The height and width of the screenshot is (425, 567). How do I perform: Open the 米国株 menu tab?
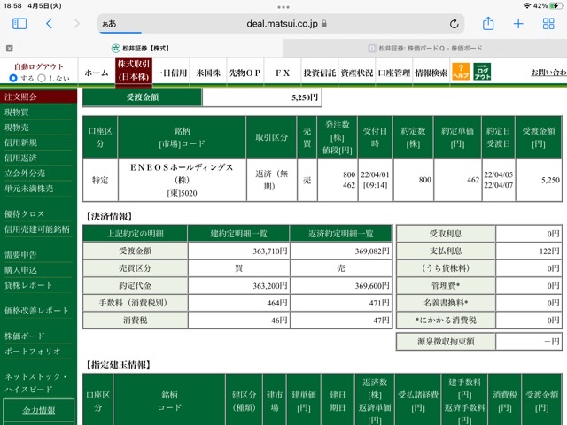(x=208, y=73)
